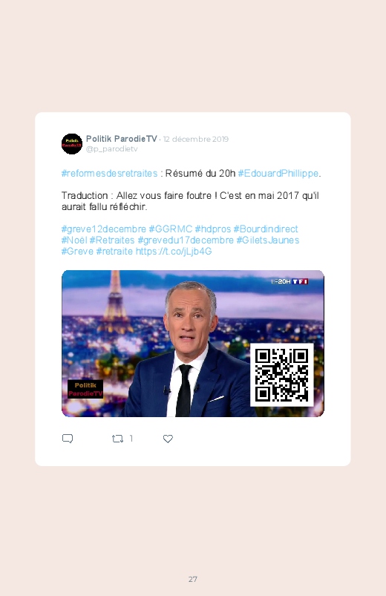The width and height of the screenshot is (386, 596).
Task: Open the Politik ParodieTV account name
Action: (x=121, y=139)
